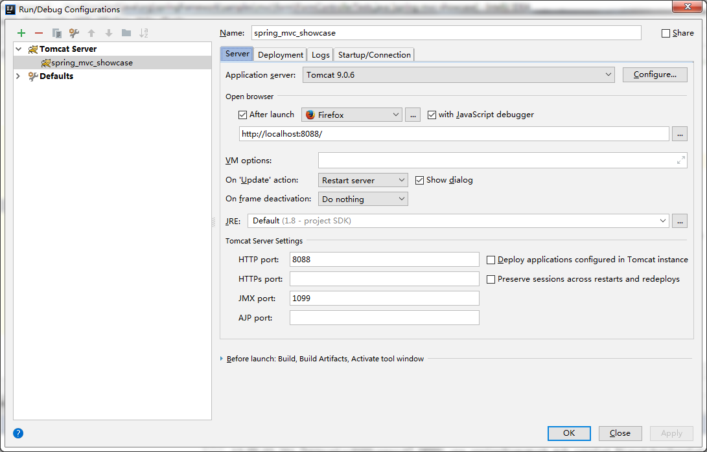
Task: Switch to the Startup/Connection tab
Action: click(375, 54)
